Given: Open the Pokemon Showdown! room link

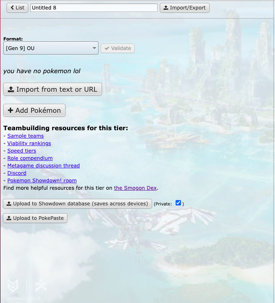Looking at the screenshot, I should 42,181.
